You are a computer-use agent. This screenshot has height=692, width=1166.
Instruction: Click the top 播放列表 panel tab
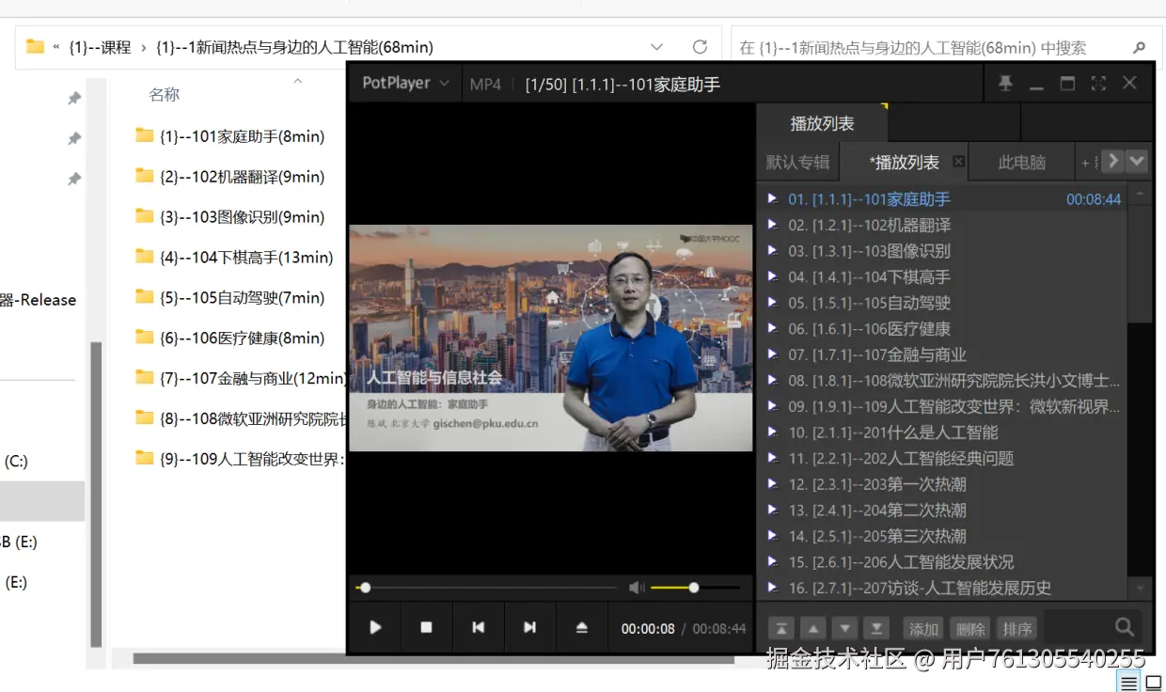point(822,123)
